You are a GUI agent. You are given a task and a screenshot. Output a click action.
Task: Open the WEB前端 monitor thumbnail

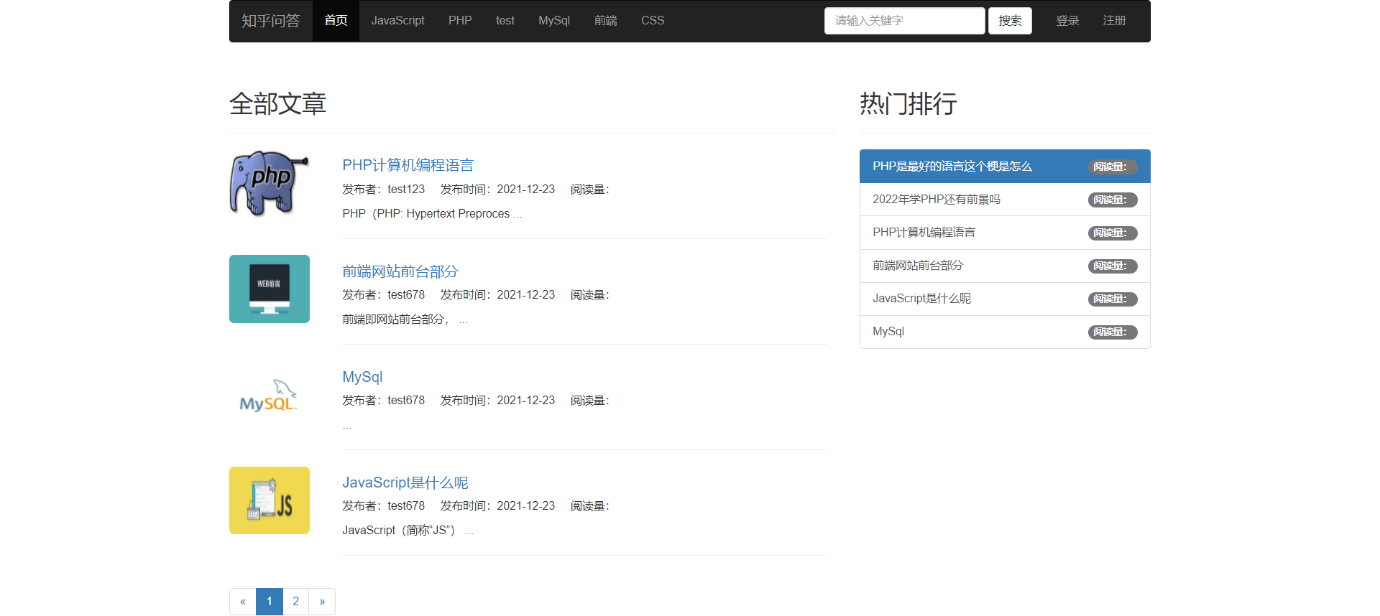270,289
